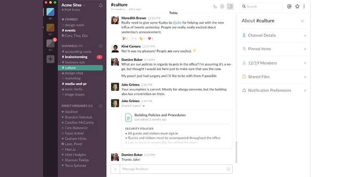The height and width of the screenshot is (177, 354).
Task: Select the brainstorming channel
Action: 76,57
